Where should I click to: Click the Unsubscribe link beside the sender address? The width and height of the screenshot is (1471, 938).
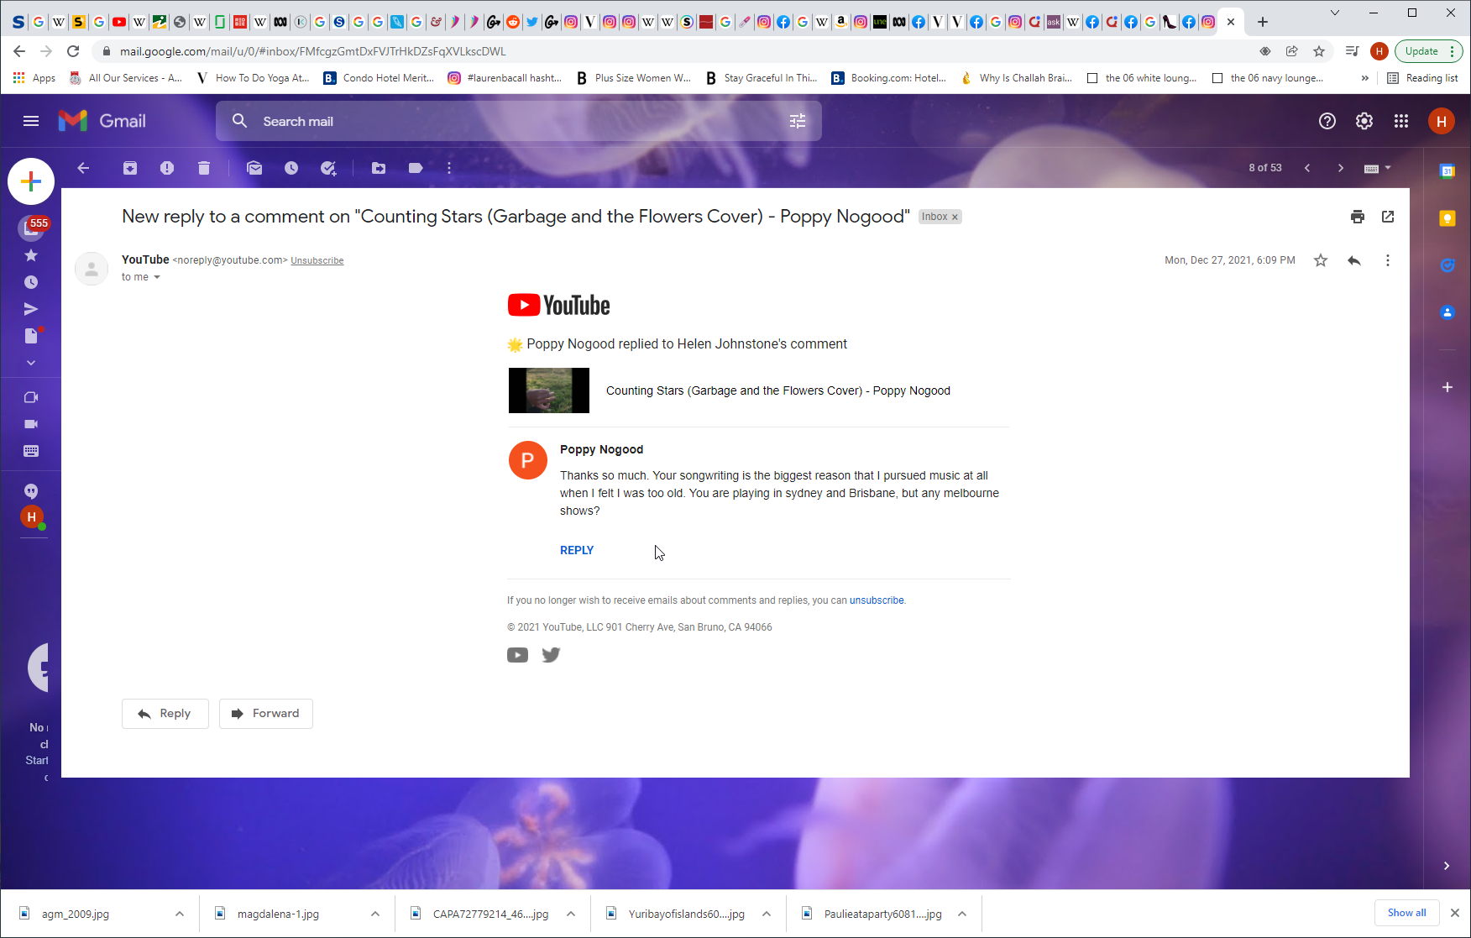point(317,260)
